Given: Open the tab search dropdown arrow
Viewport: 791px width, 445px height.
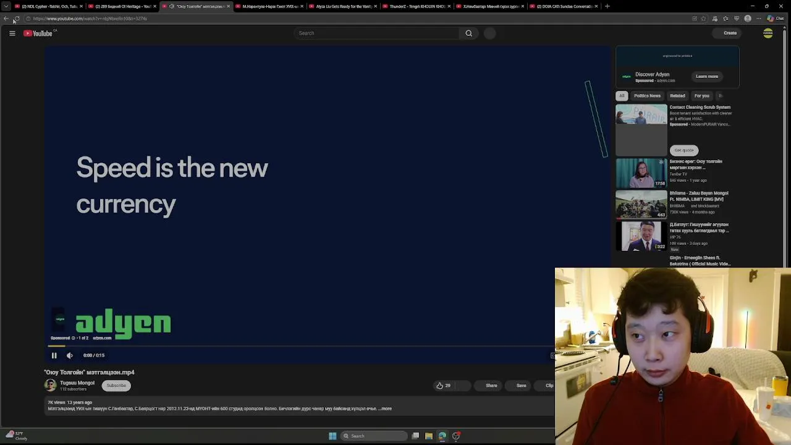Looking at the screenshot, I should point(6,6).
